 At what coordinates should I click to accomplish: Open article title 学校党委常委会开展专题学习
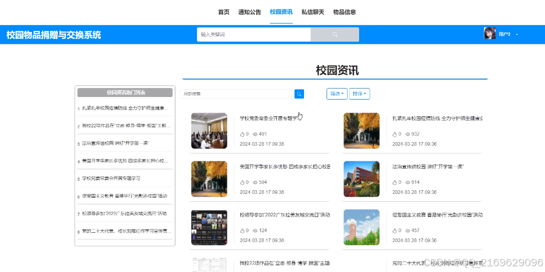(x=270, y=118)
